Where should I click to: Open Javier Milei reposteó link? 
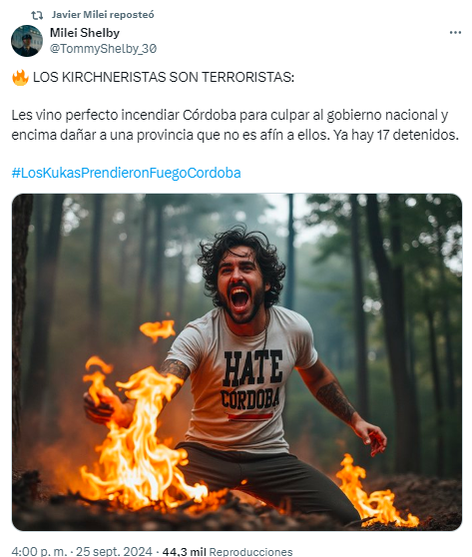click(103, 15)
